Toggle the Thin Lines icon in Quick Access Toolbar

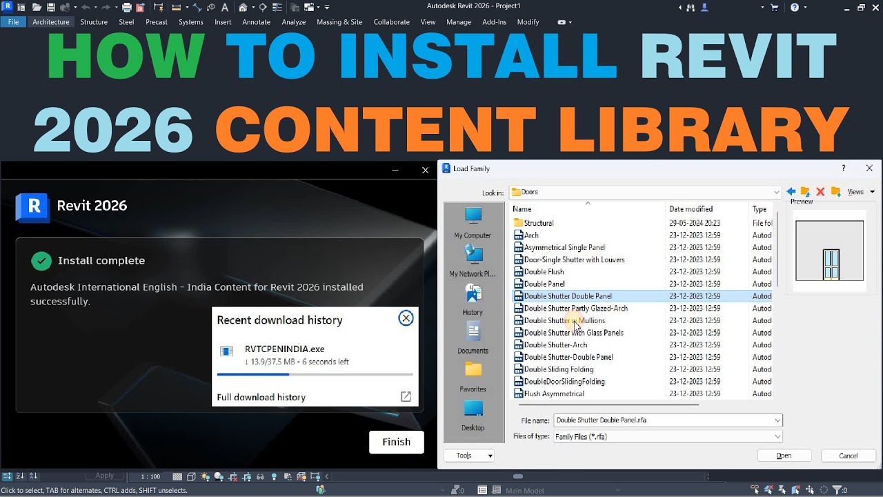277,7
